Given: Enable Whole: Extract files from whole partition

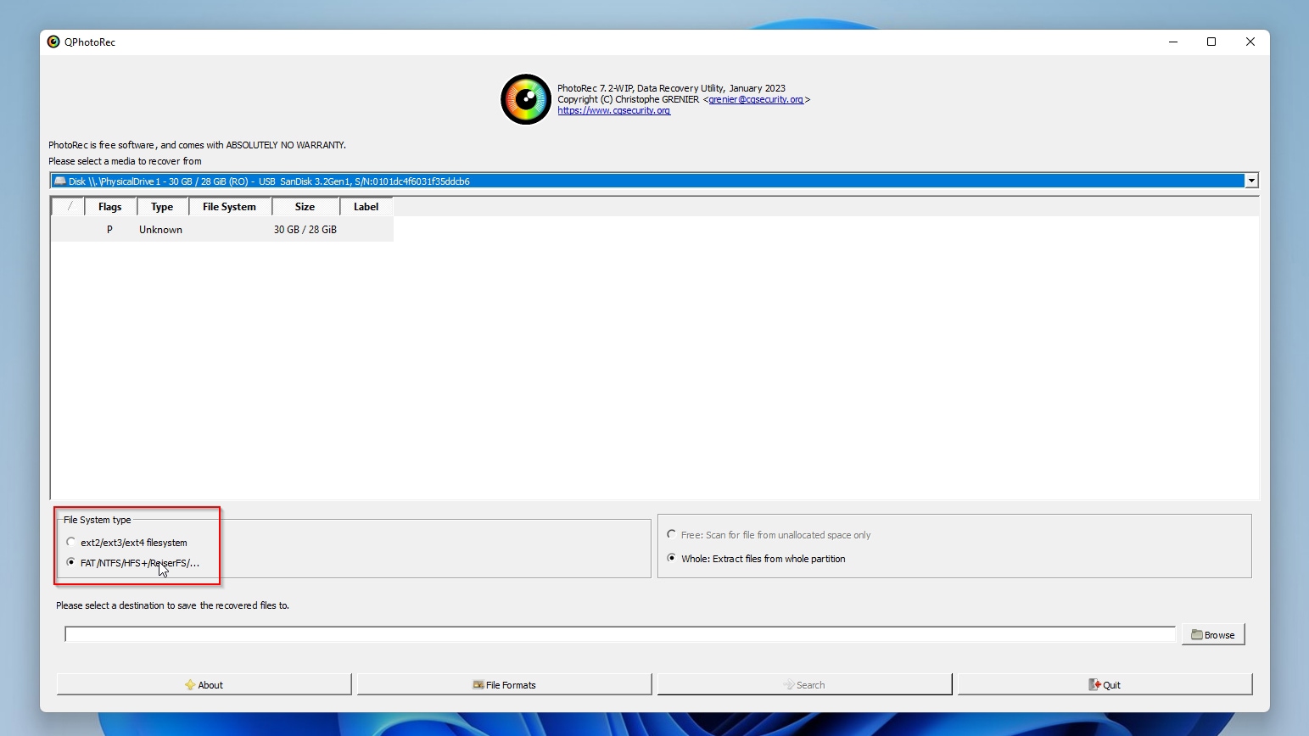Looking at the screenshot, I should point(670,559).
